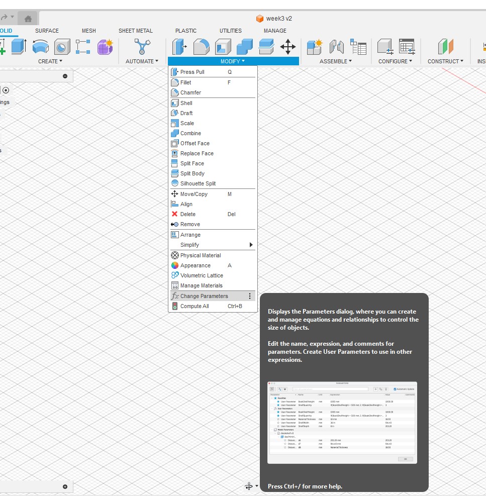Image resolution: width=486 pixels, height=496 pixels.
Task: Select the rectangular Pattern tool icon
Action: tap(83, 47)
